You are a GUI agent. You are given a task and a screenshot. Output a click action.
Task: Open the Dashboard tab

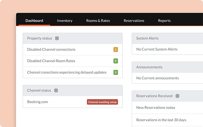[34, 21]
